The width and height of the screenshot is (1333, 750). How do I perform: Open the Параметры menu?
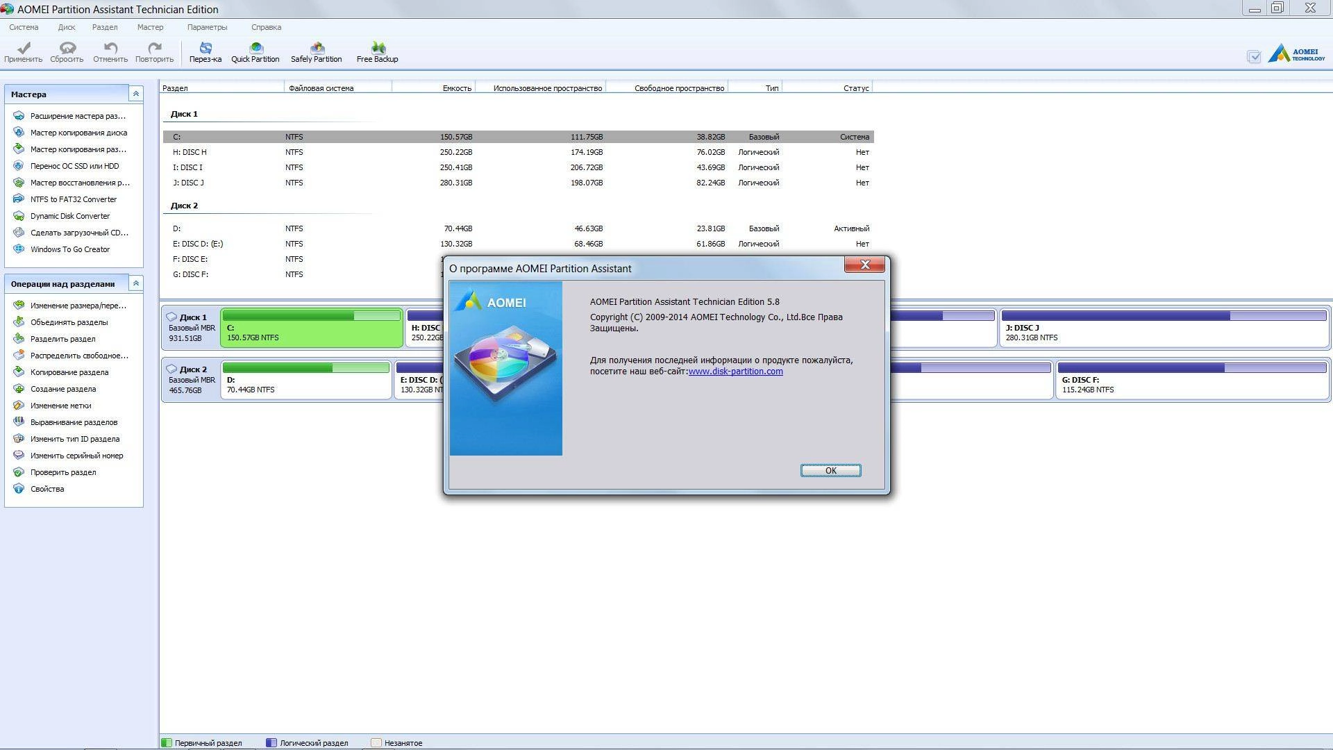click(207, 27)
